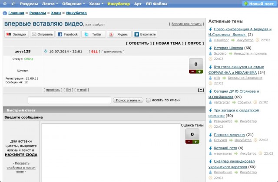This screenshot has height=182, width=278.
Task: Share topic on Facebook
Action: coord(68,34)
